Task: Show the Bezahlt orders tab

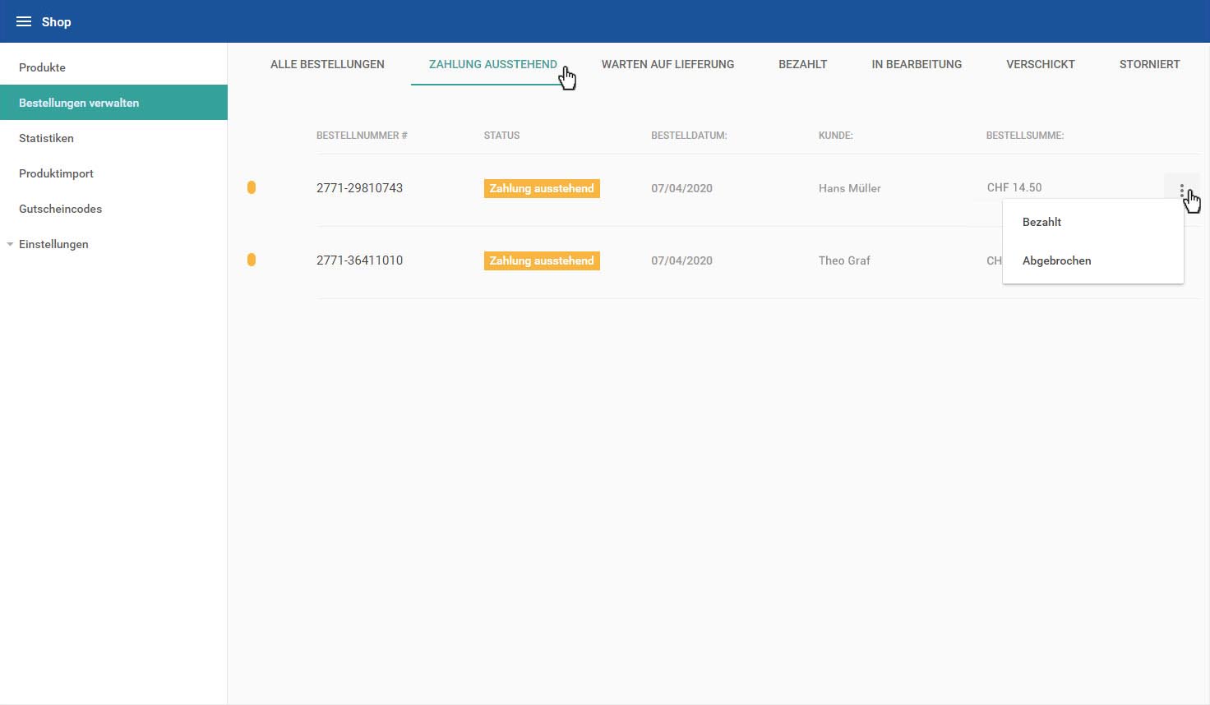Action: tap(803, 64)
